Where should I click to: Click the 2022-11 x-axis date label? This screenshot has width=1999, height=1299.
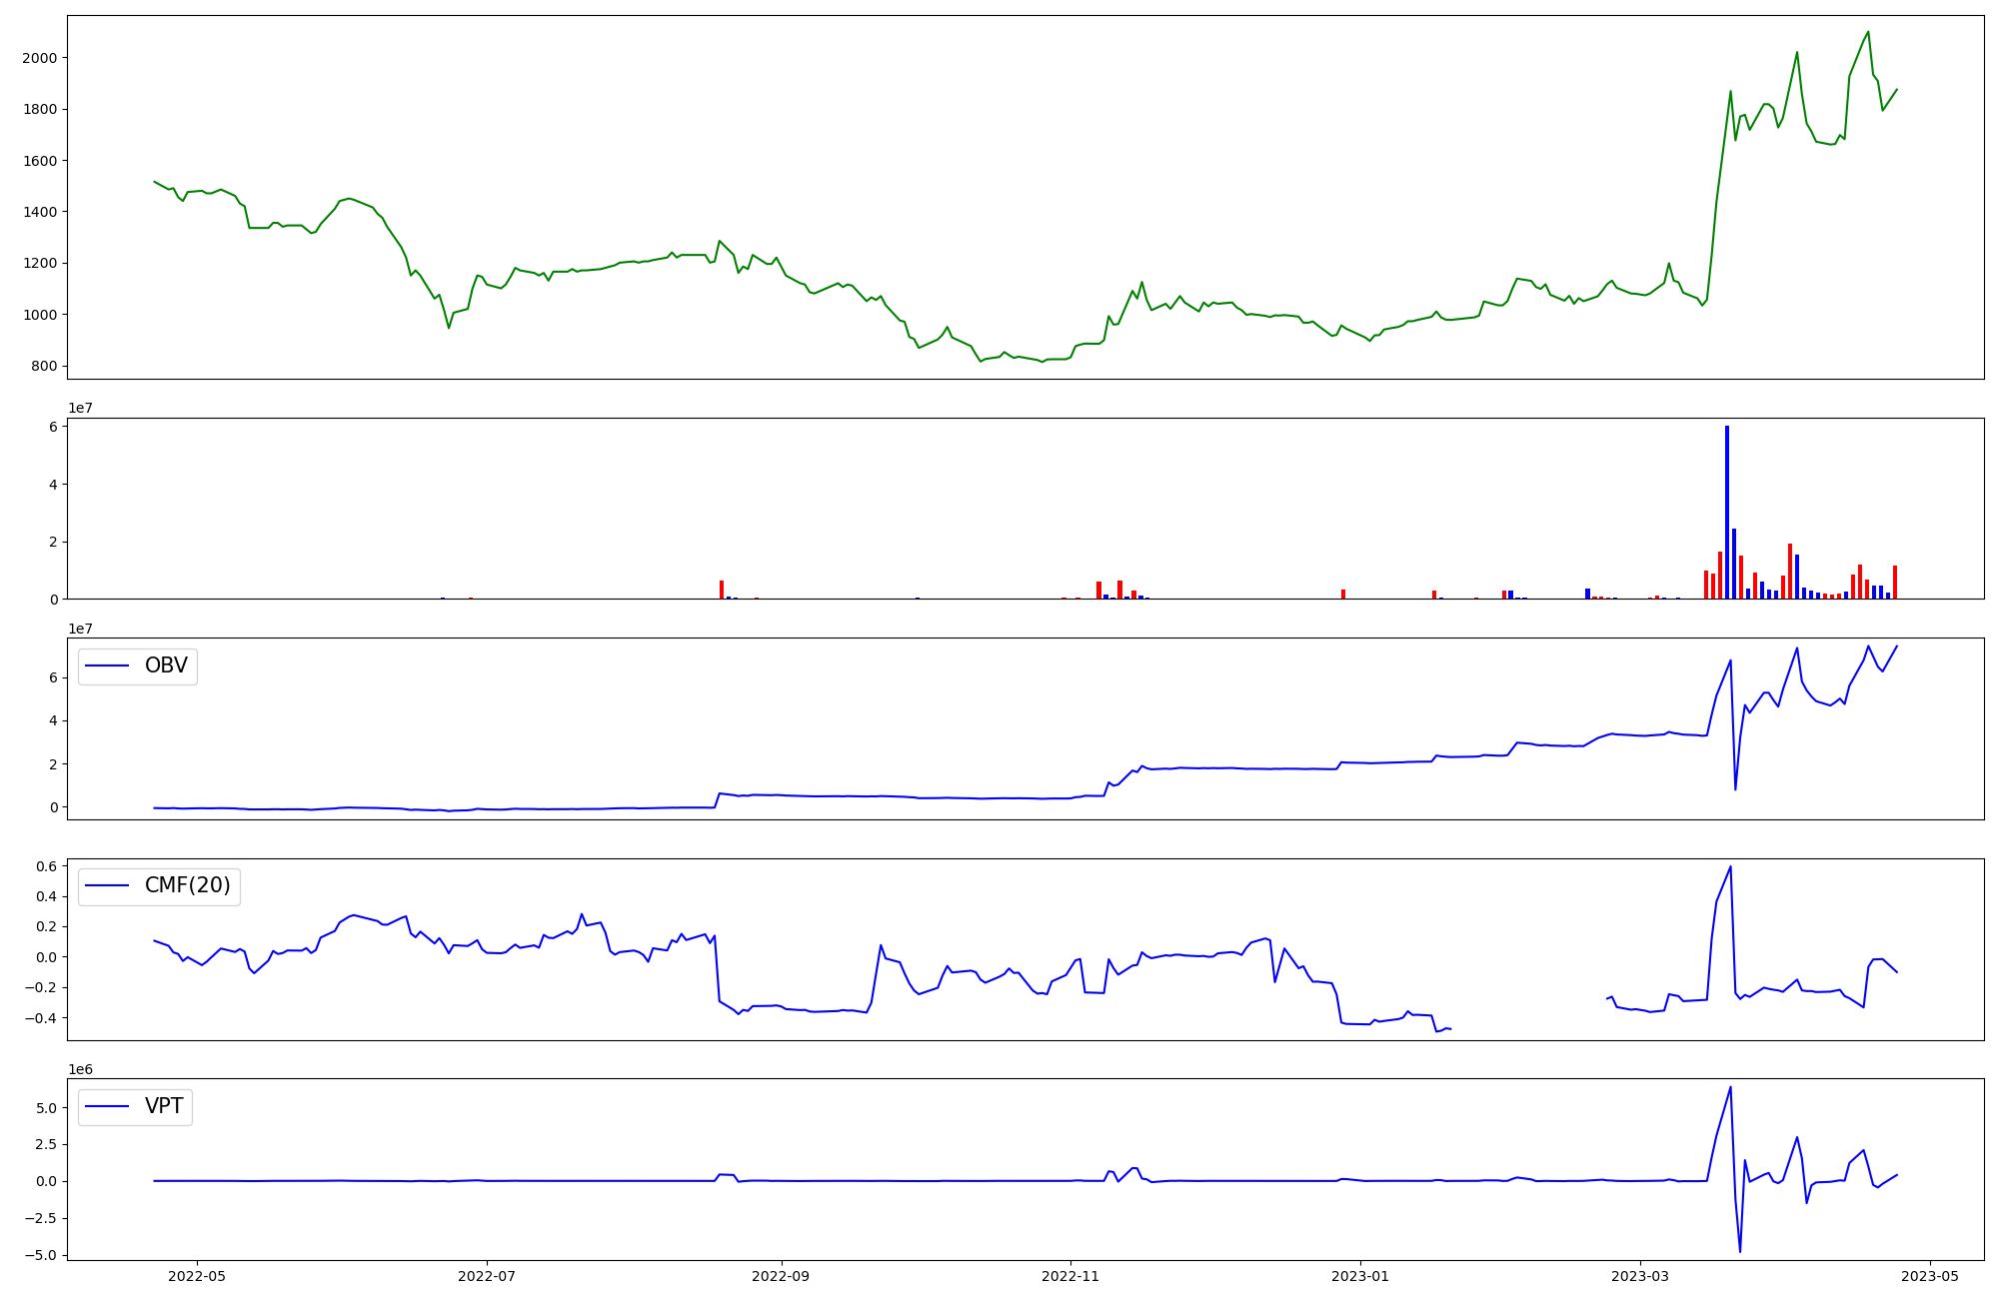(1070, 1275)
